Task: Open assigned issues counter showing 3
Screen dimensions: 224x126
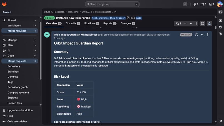Action: [196, 4]
